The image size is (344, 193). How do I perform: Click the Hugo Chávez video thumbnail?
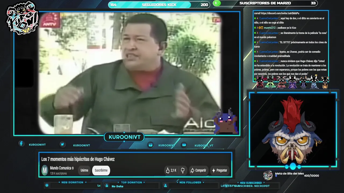pos(127,73)
